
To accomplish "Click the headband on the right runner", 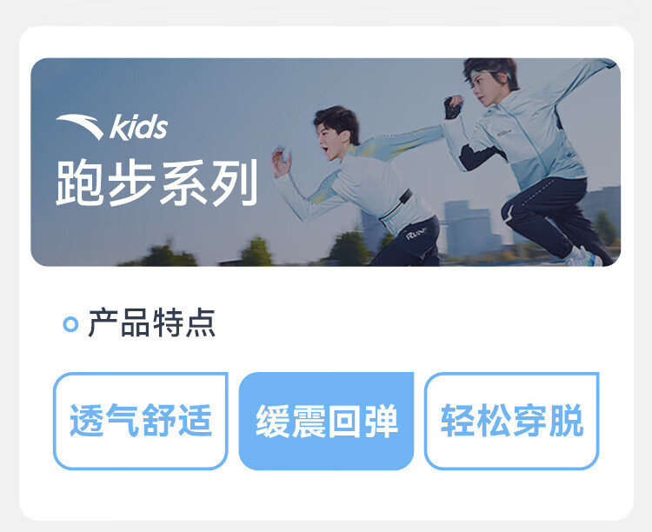I will [x=489, y=74].
